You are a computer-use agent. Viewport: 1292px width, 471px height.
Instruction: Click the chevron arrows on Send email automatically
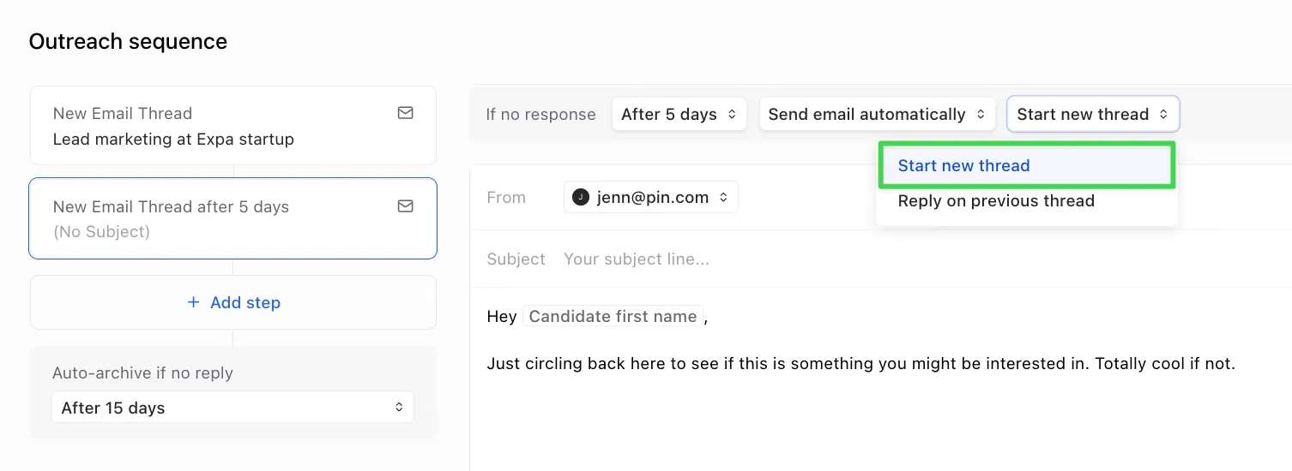click(x=981, y=115)
